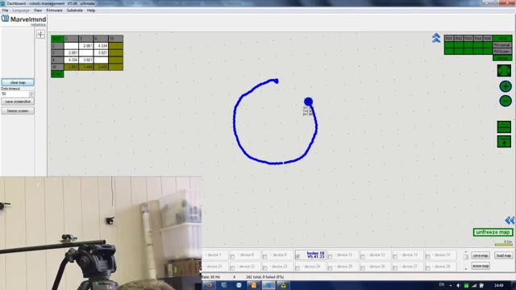Click the yellow radiation-style taskbar icon
The image size is (516, 290).
click(x=283, y=285)
